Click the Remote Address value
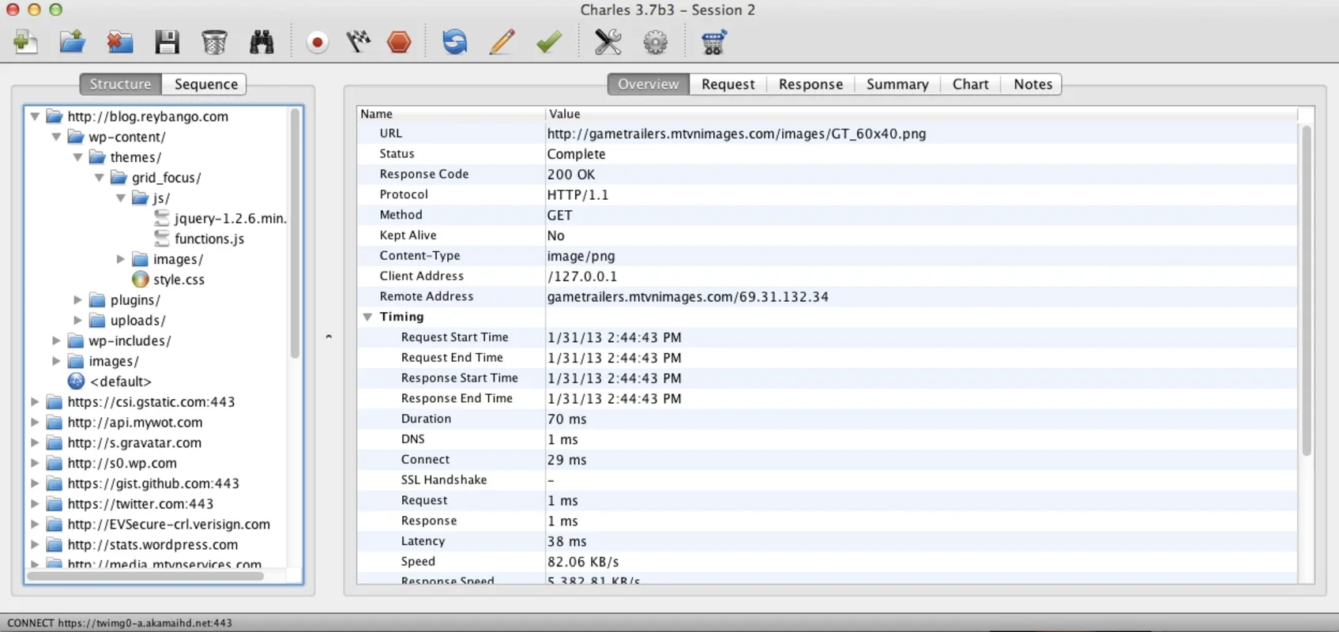 687,297
